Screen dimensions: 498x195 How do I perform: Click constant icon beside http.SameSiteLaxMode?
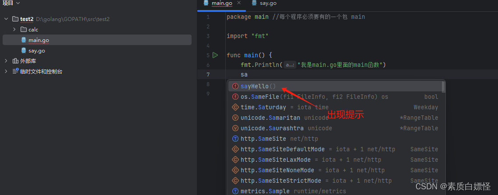(x=235, y=160)
